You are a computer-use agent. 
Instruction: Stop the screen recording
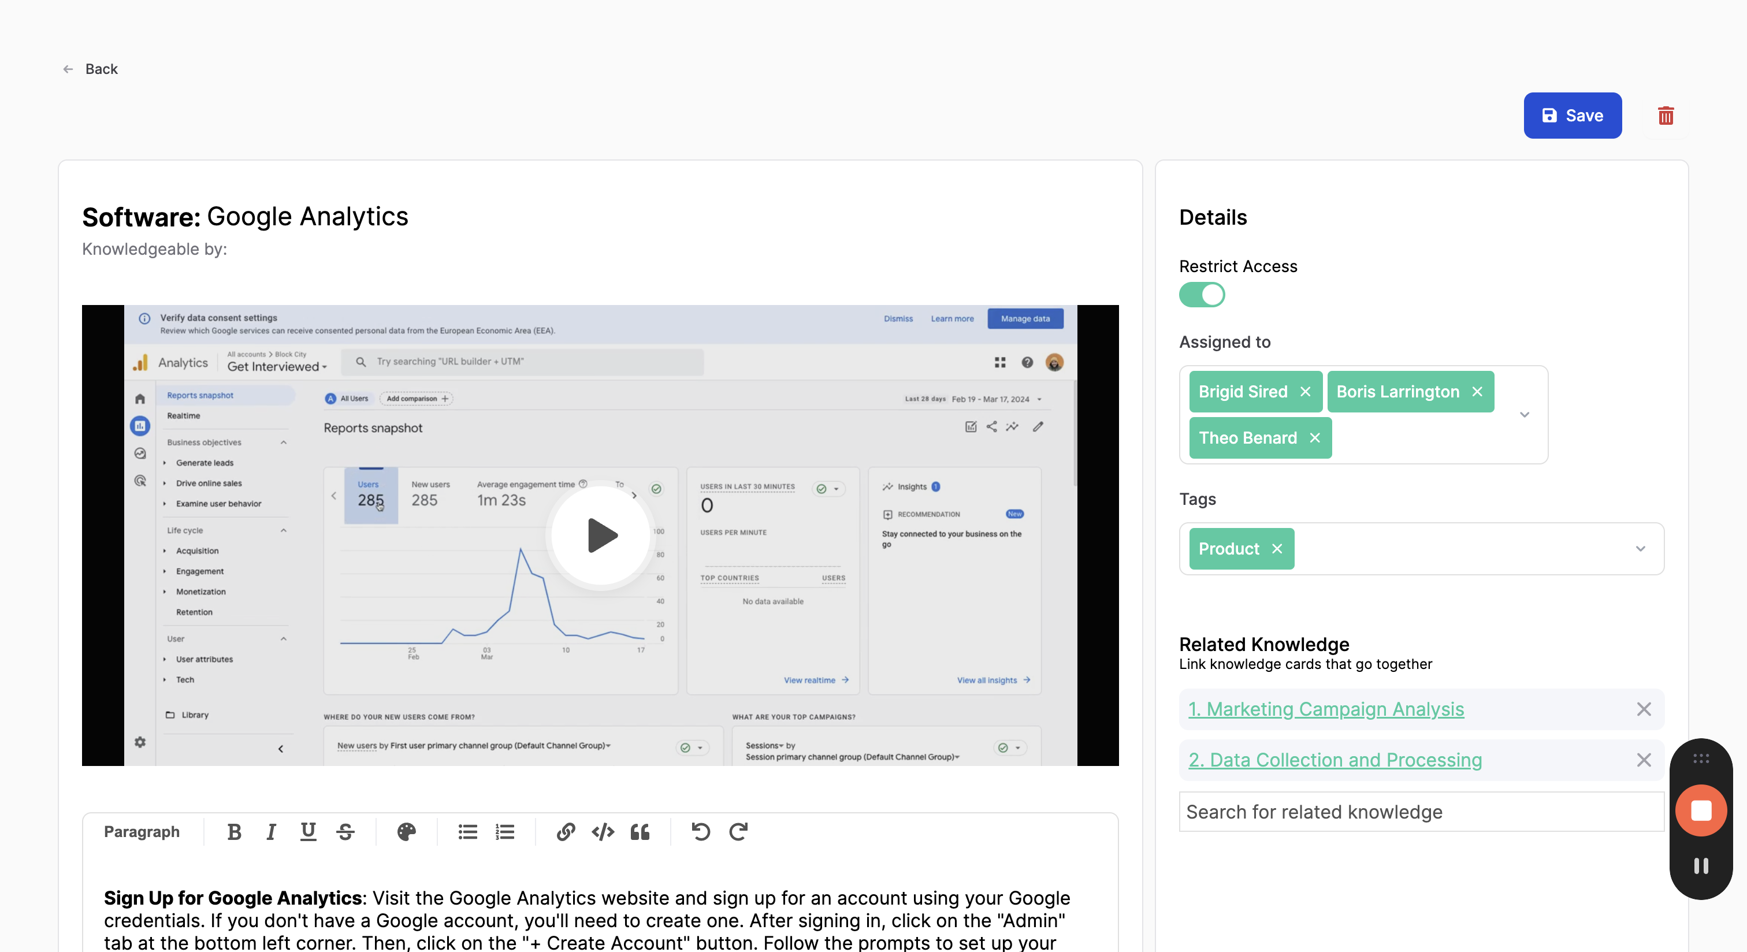(1701, 811)
